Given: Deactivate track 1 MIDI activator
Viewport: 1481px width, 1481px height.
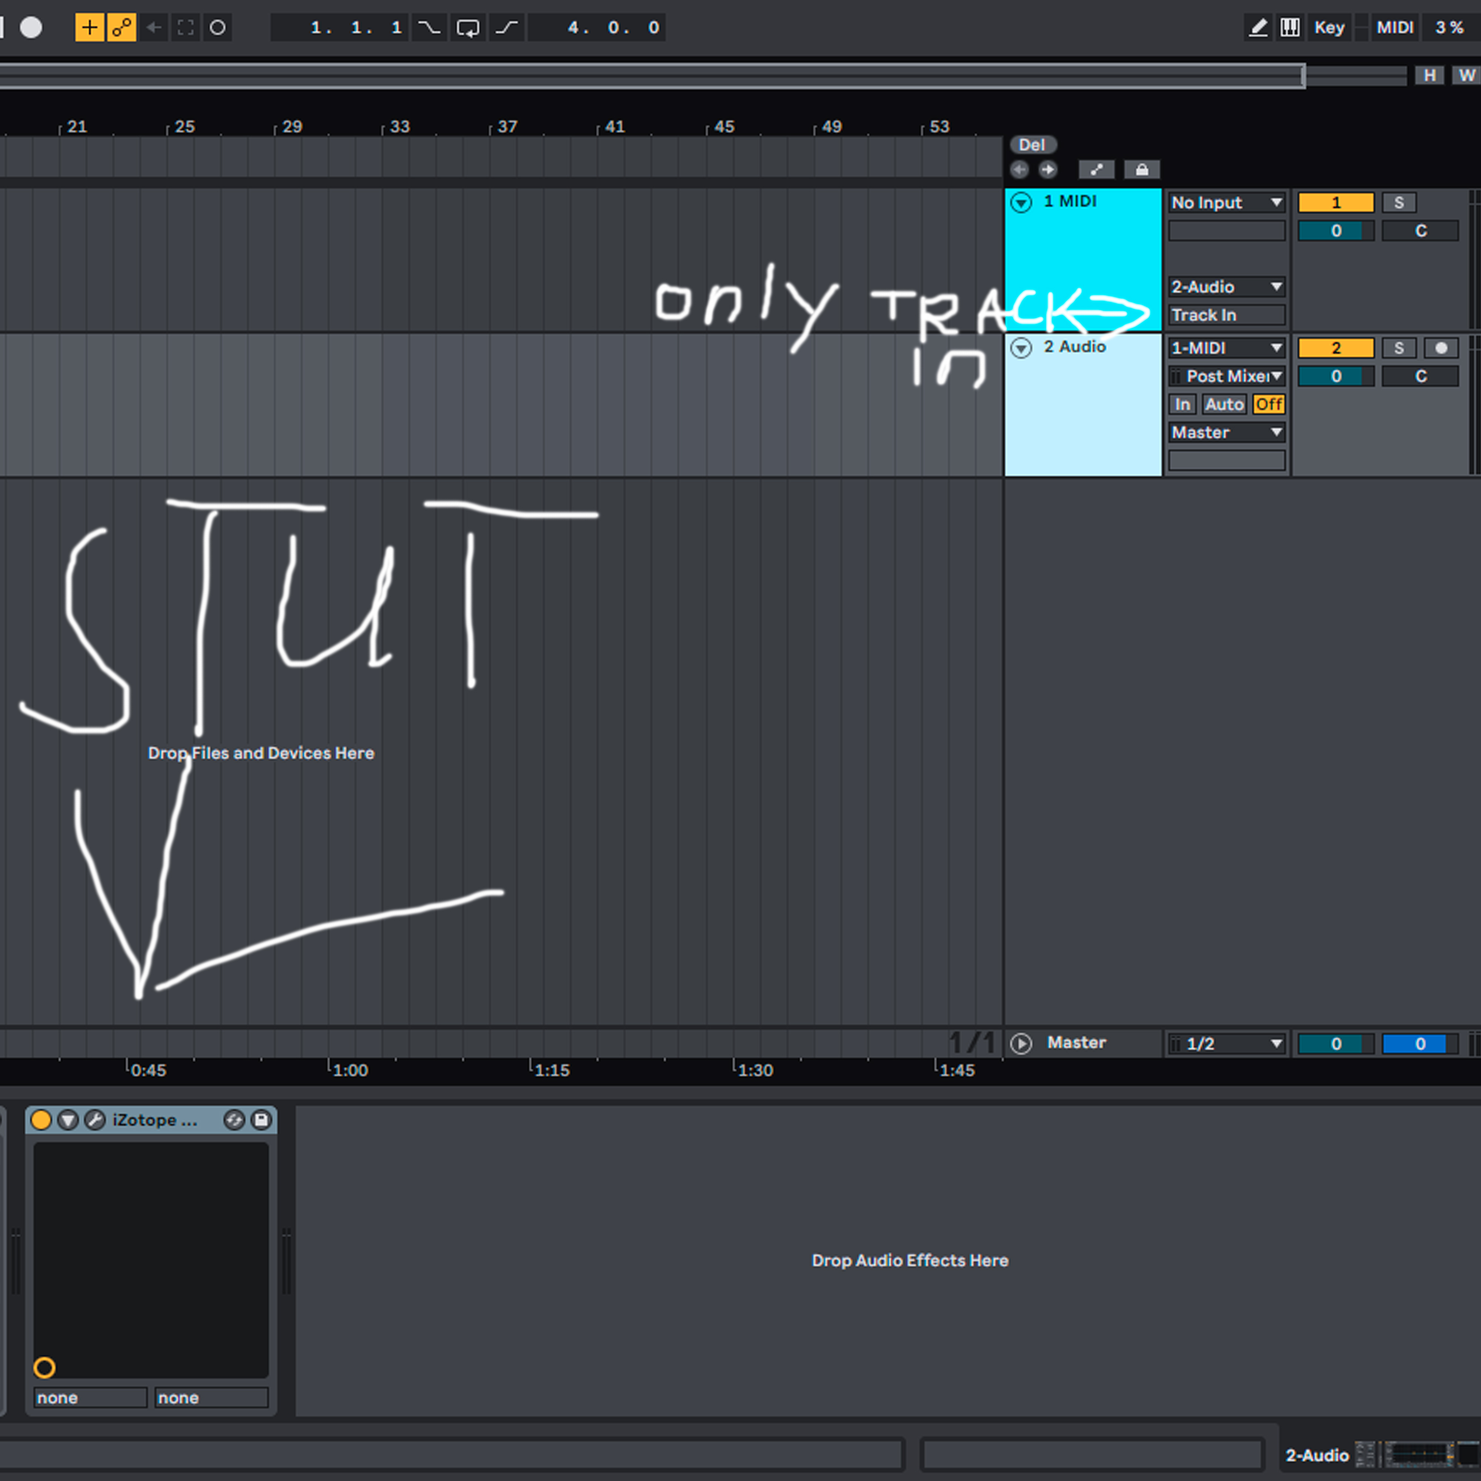Looking at the screenshot, I should pos(1335,203).
